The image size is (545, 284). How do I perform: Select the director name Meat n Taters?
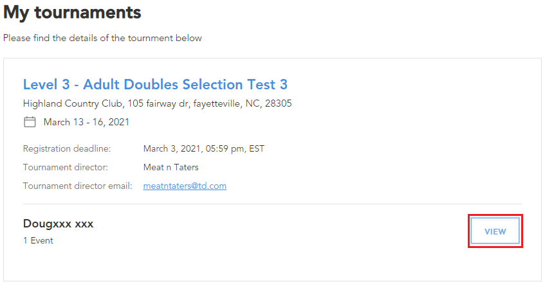[x=171, y=167]
